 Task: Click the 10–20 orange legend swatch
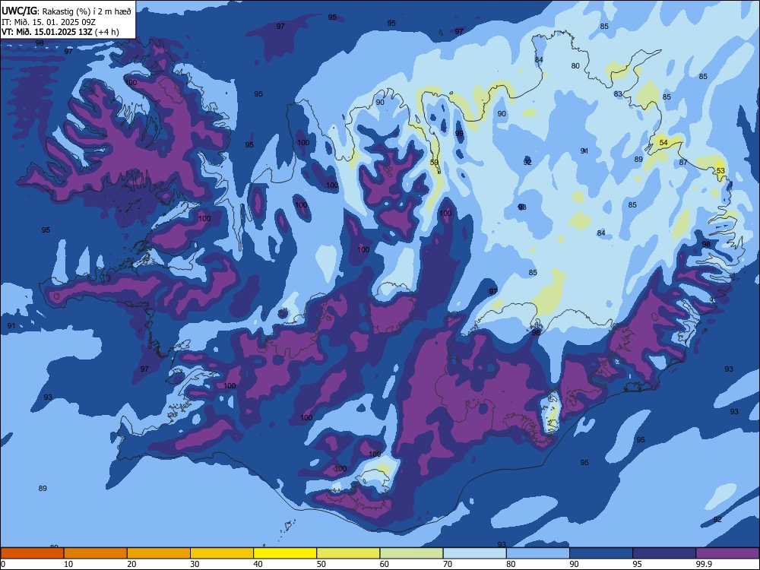(96, 553)
